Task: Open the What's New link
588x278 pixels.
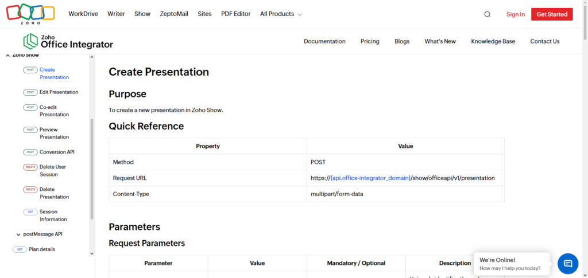Action: tap(440, 41)
